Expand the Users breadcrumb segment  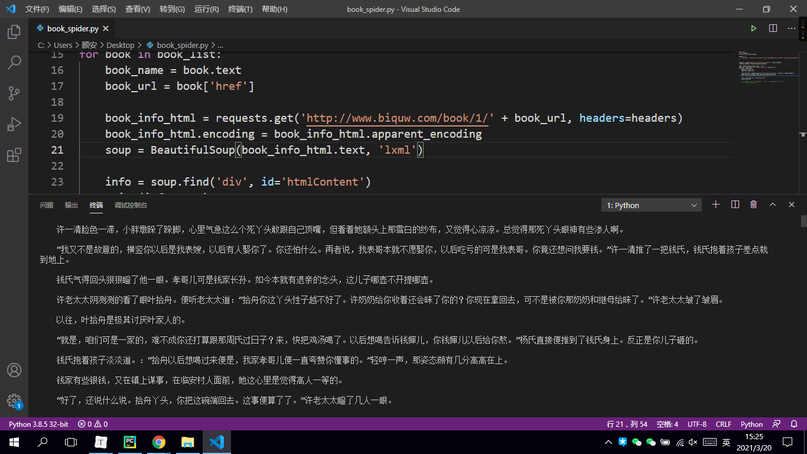(63, 45)
